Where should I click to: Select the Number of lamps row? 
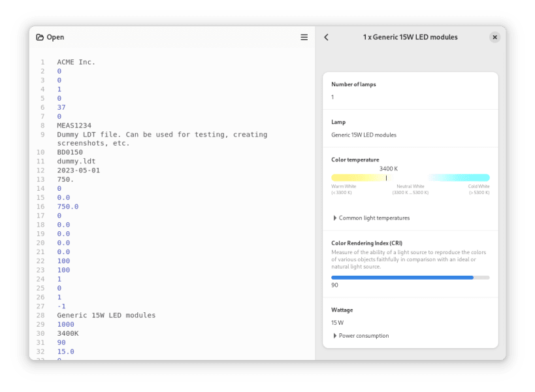click(410, 91)
